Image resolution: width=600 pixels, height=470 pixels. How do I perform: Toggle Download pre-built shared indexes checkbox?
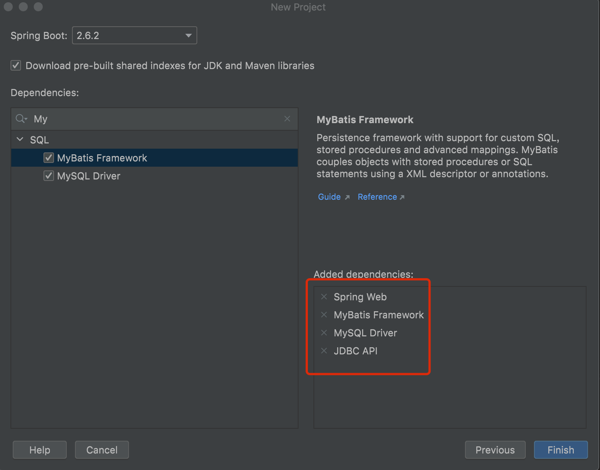tap(16, 65)
